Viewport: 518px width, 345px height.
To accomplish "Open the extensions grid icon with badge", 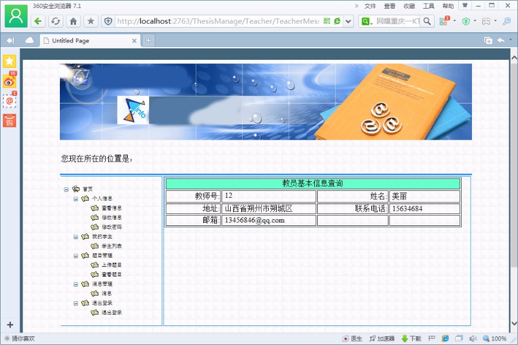I will pos(444,21).
